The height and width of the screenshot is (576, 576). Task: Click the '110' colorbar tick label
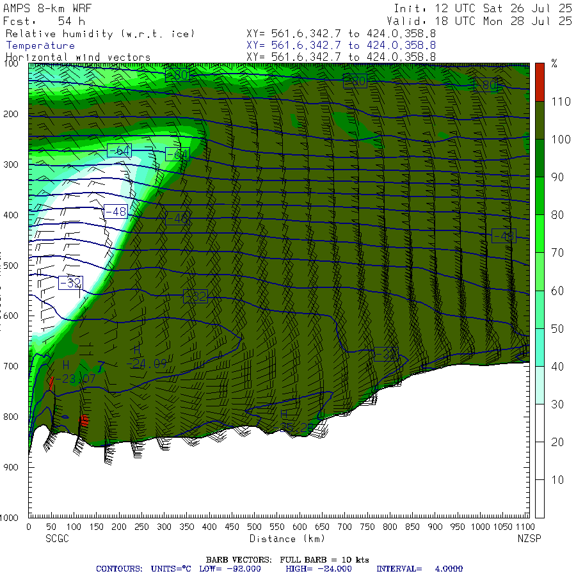click(x=561, y=101)
